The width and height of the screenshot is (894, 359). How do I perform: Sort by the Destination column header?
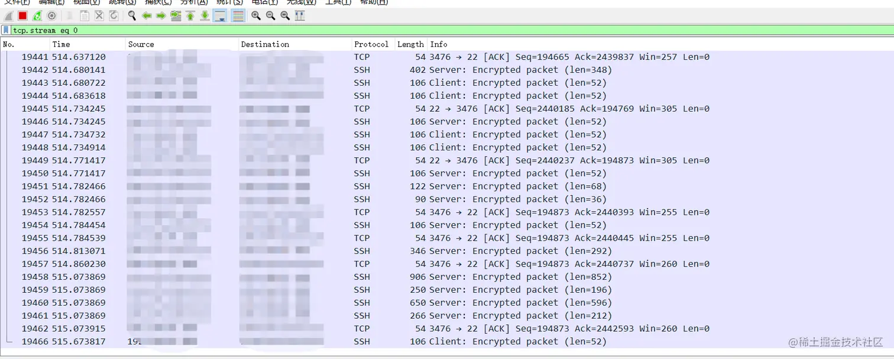pyautogui.click(x=295, y=44)
